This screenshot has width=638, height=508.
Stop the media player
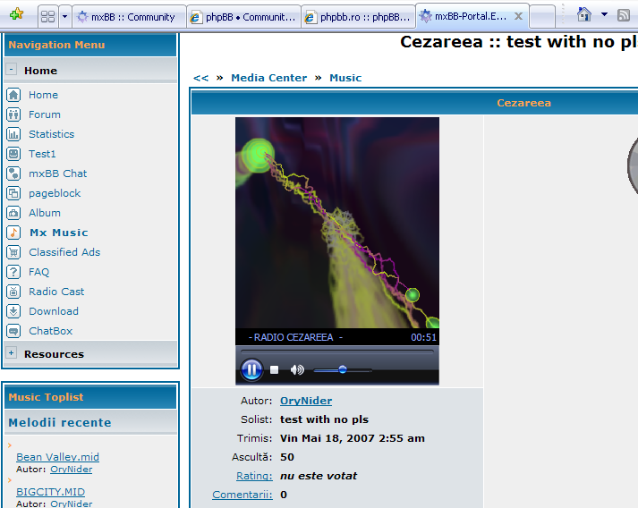click(275, 369)
